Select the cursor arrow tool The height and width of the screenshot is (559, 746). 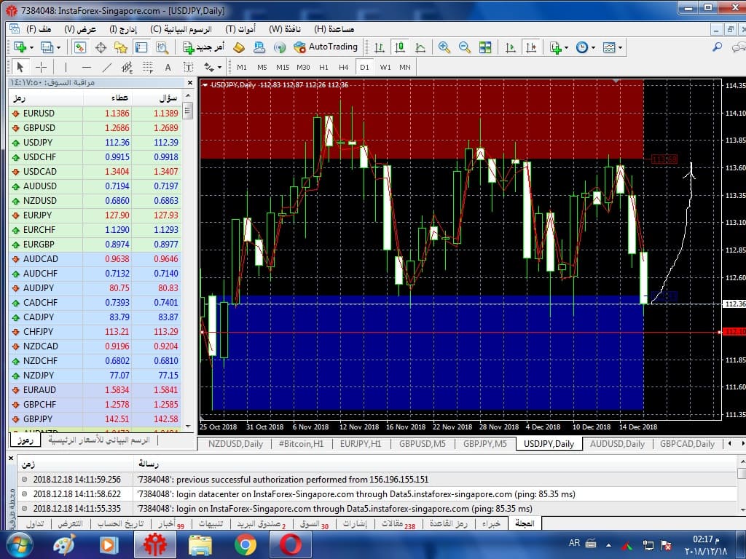click(20, 67)
